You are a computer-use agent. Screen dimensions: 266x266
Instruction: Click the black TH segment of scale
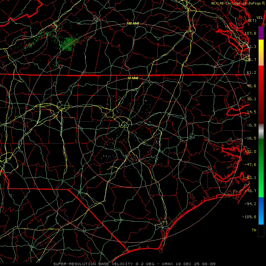[261, 231]
